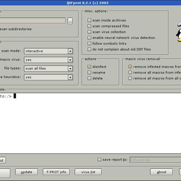The width and height of the screenshot is (181, 181).
Task: Click the update button
Action: point(27,172)
